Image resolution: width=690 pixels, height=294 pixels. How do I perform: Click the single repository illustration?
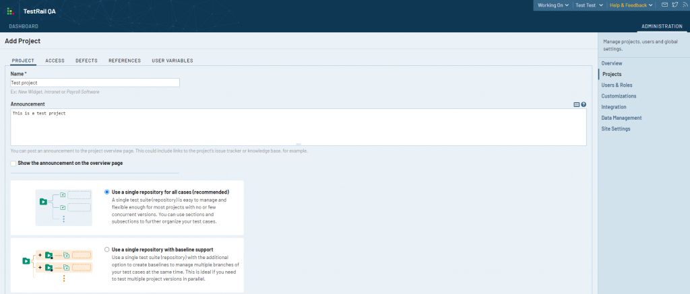64,207
